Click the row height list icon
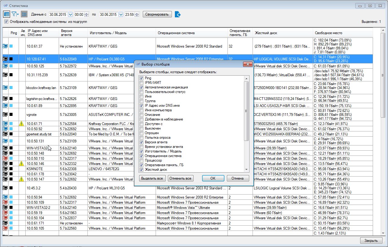 point(24,14)
